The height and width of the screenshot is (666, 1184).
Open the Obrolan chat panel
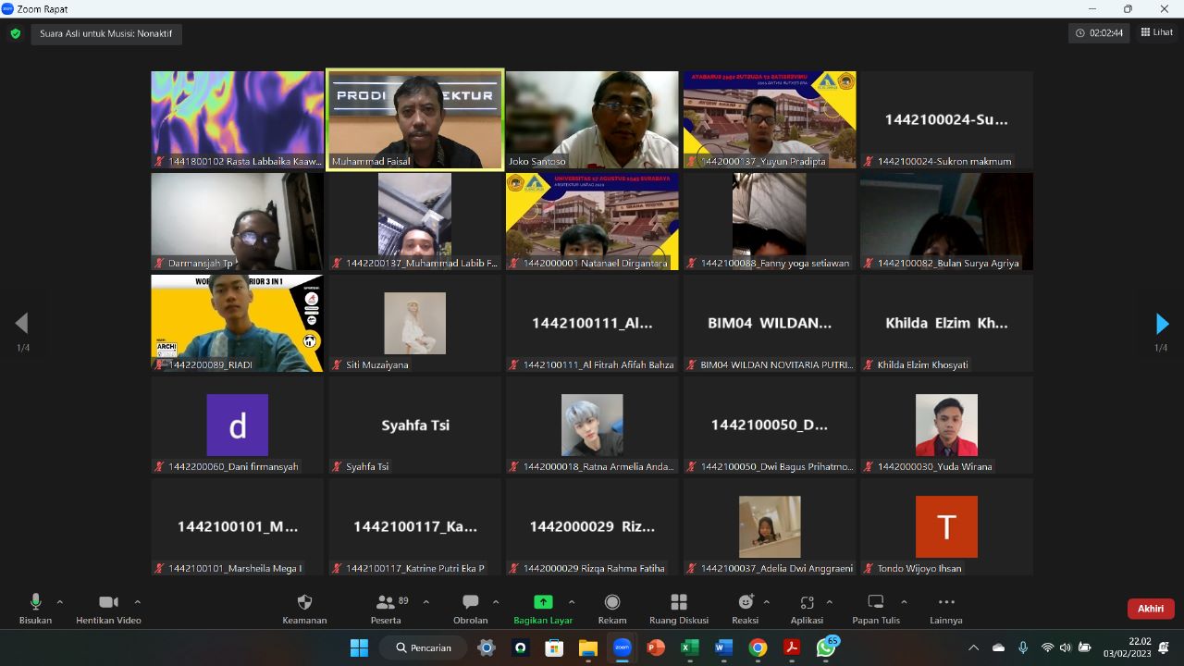pyautogui.click(x=470, y=603)
